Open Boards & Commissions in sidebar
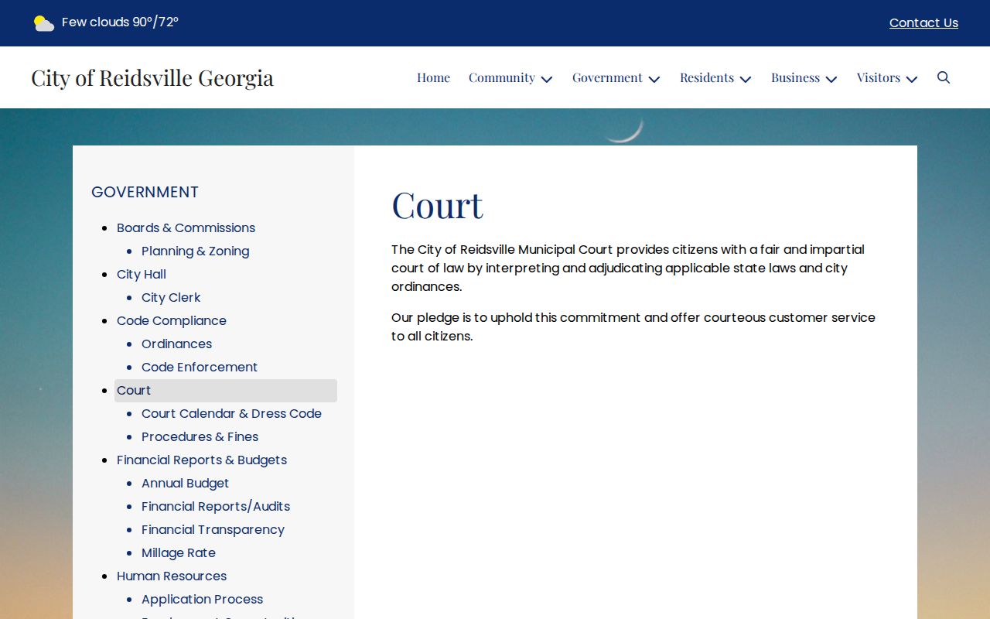This screenshot has height=619, width=990. 186,227
